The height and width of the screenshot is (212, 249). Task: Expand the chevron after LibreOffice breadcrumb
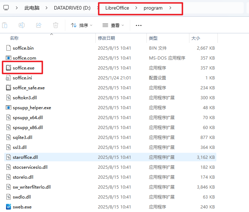(136, 8)
